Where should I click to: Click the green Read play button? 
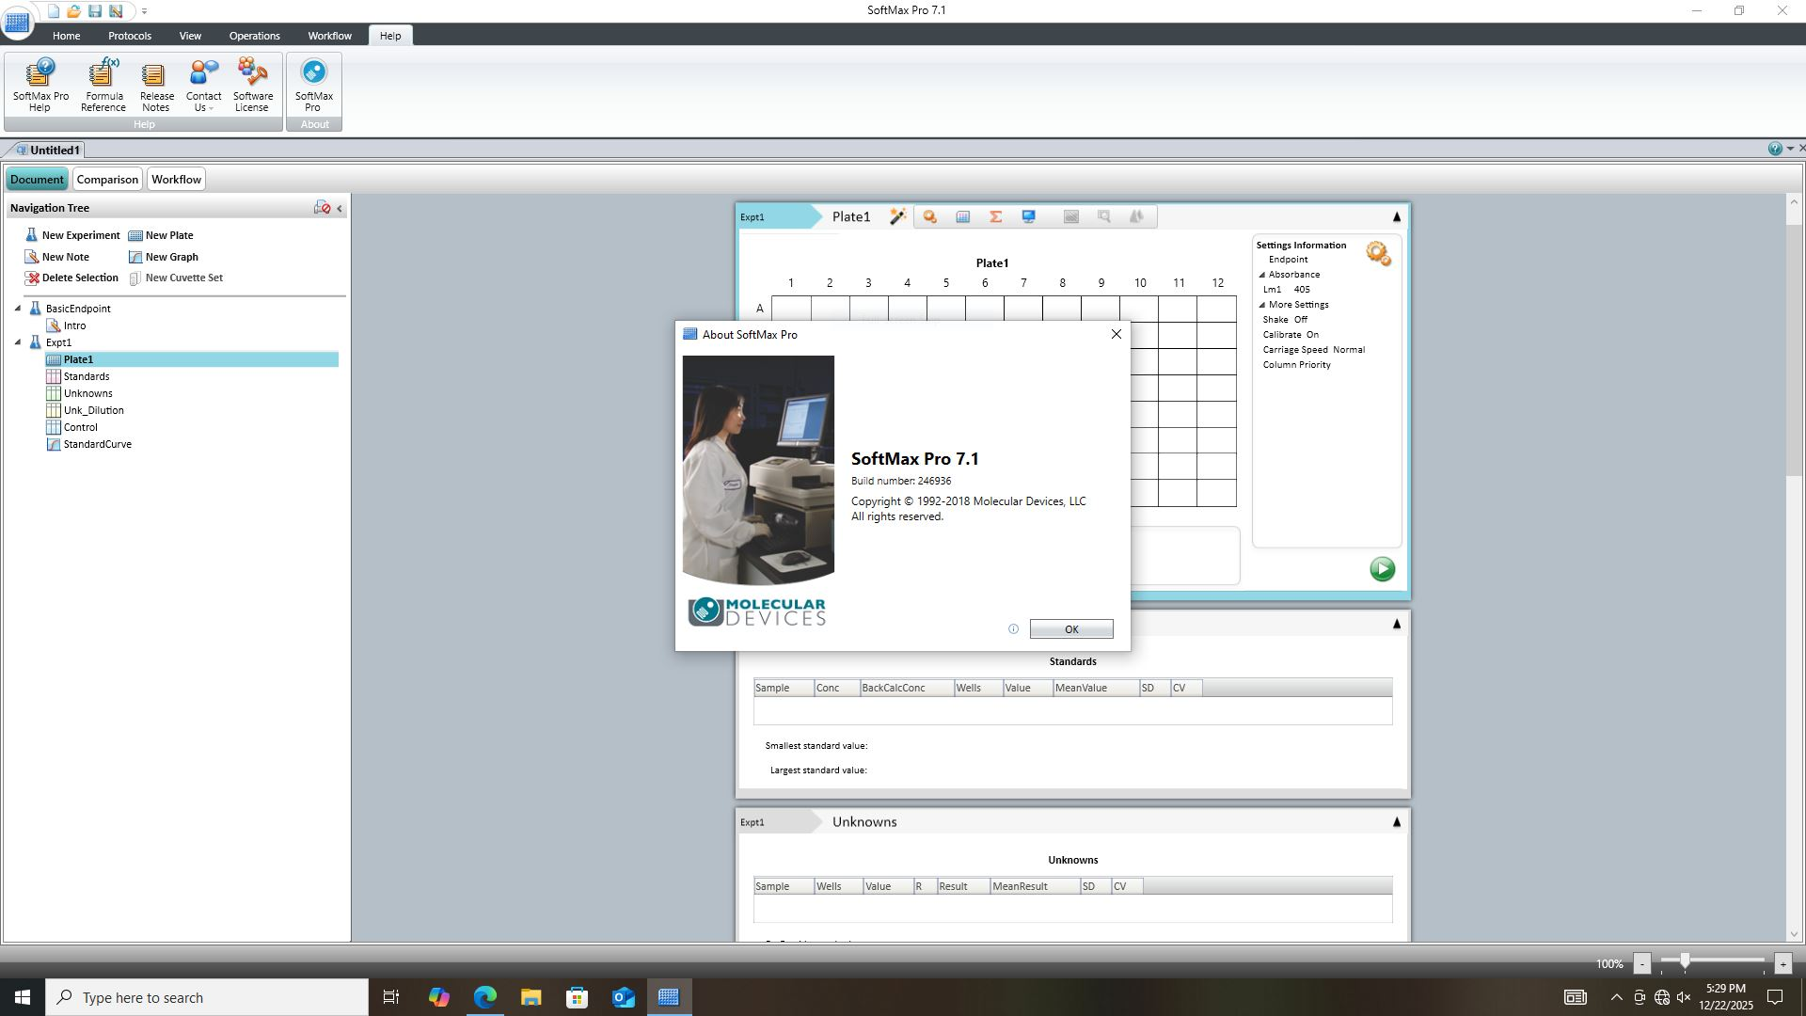(x=1382, y=569)
